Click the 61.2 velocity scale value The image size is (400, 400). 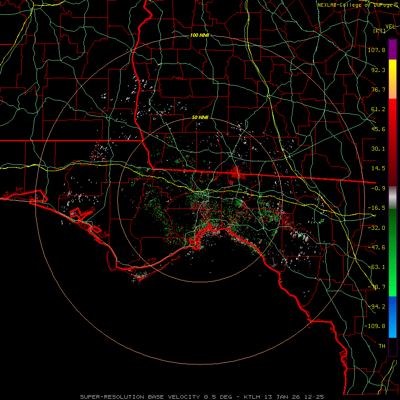point(378,109)
